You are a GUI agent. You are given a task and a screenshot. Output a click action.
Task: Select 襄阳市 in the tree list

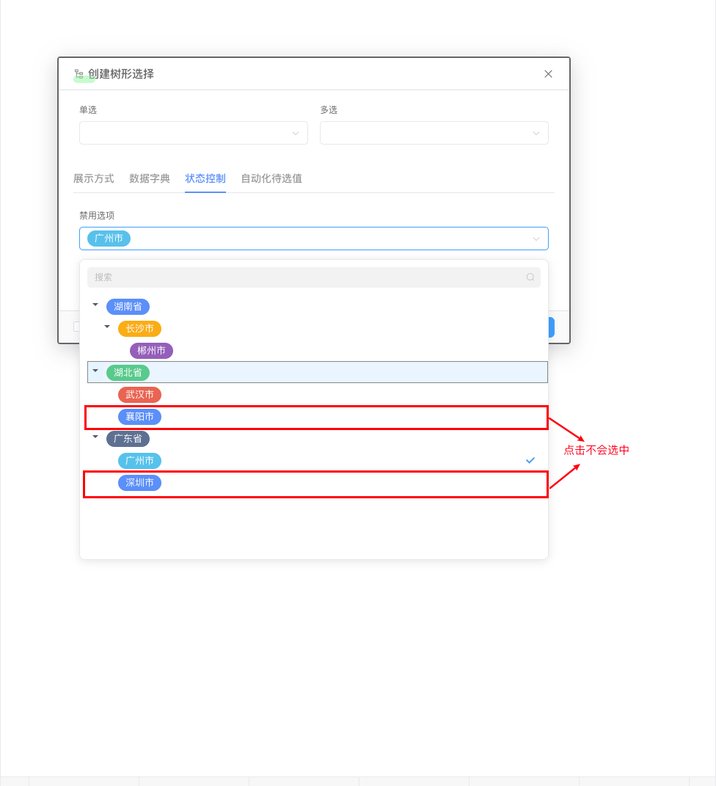139,416
